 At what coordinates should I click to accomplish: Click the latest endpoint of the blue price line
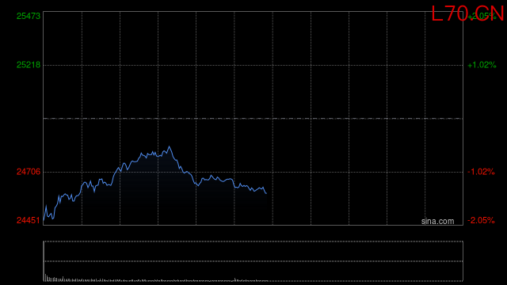[x=266, y=193]
